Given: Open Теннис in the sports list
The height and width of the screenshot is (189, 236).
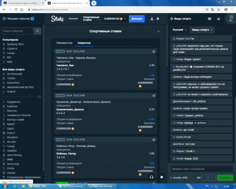Looking at the screenshot, I should [x=11, y=78].
